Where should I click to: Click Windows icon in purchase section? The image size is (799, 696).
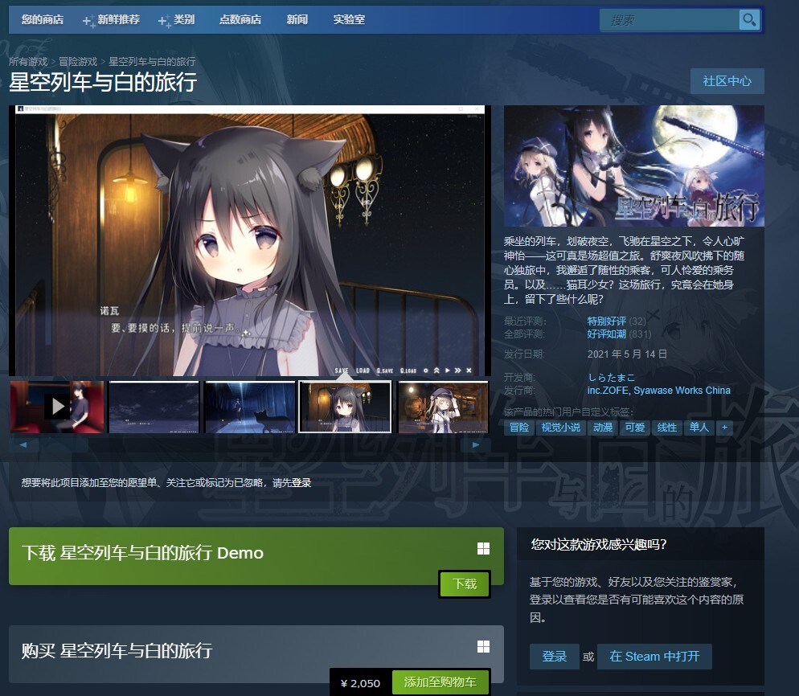pos(483,647)
